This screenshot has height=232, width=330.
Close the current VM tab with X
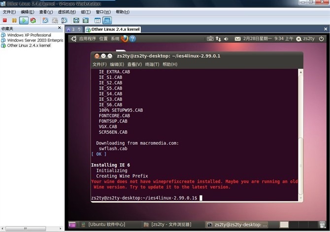(326, 29)
